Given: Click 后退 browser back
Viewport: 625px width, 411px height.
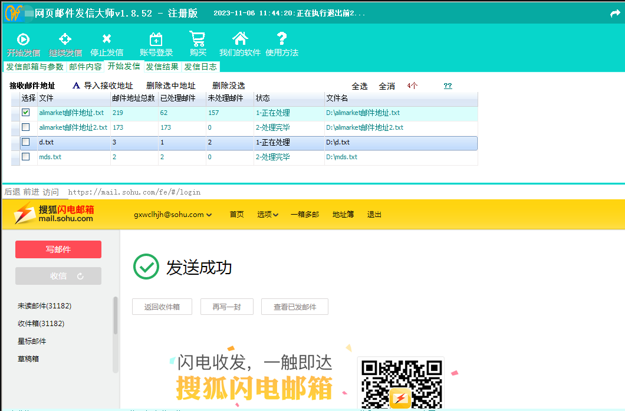Looking at the screenshot, I should [x=12, y=192].
